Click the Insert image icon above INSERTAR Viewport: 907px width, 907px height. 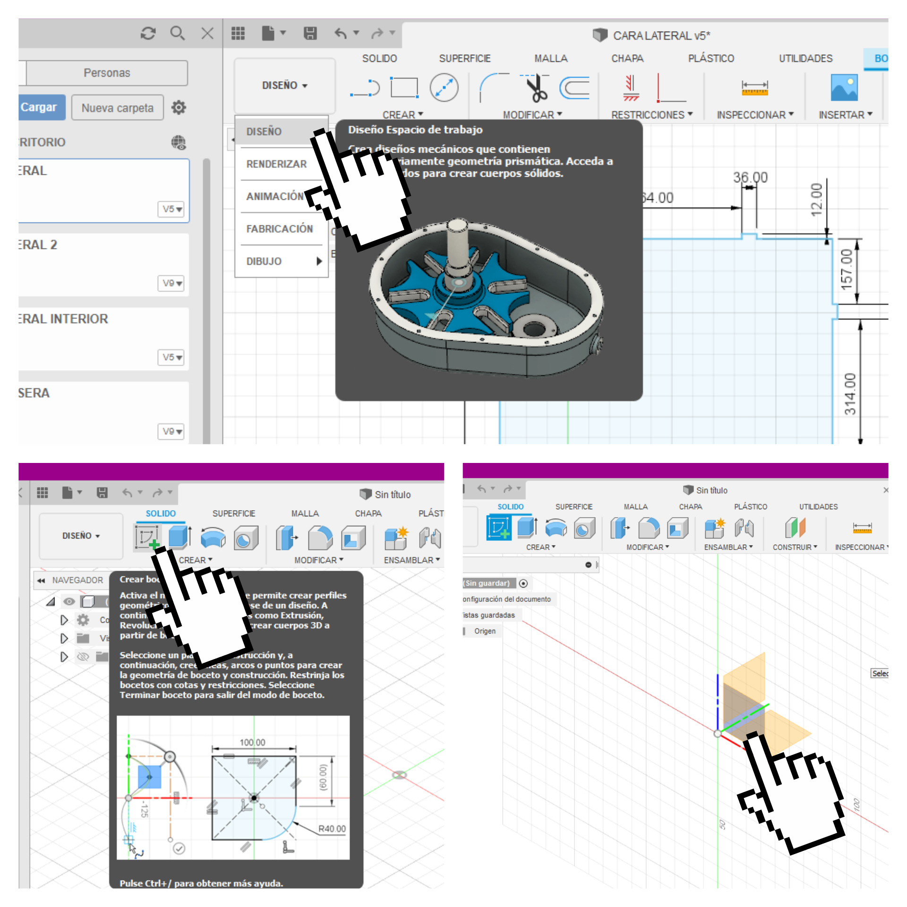pyautogui.click(x=844, y=88)
